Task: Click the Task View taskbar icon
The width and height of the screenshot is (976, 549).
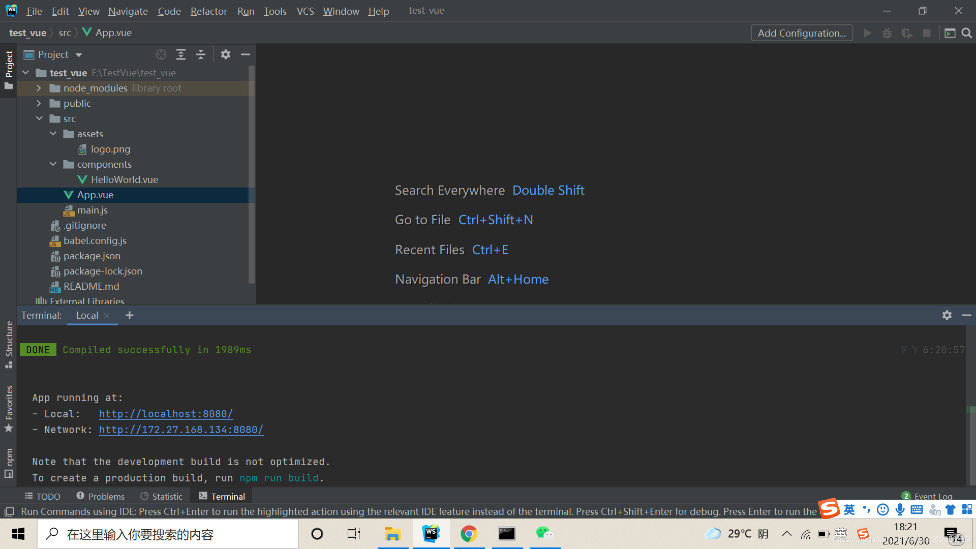Action: [x=353, y=534]
